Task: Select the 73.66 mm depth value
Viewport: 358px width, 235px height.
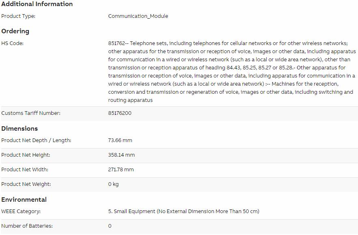Action: [x=120, y=140]
